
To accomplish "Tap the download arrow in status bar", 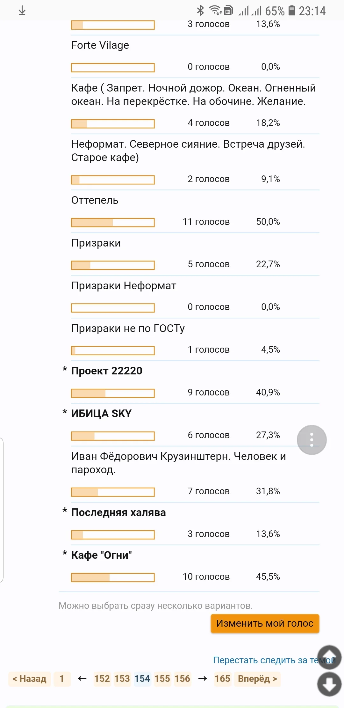I will pos(22,11).
